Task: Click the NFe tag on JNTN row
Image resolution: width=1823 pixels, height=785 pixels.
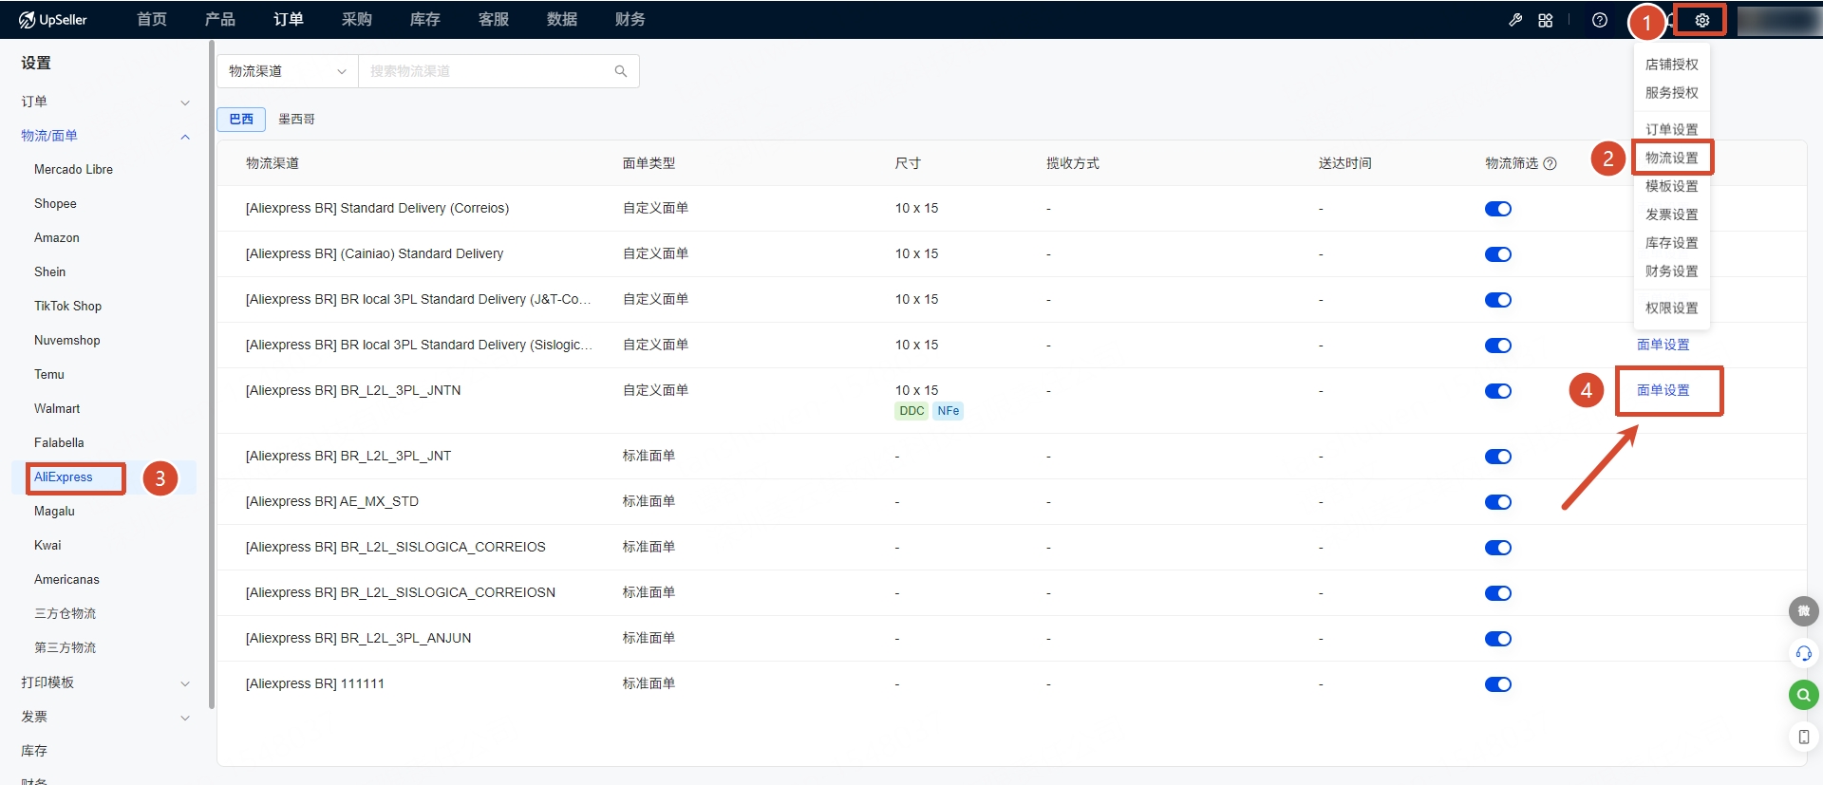Action: tap(948, 411)
